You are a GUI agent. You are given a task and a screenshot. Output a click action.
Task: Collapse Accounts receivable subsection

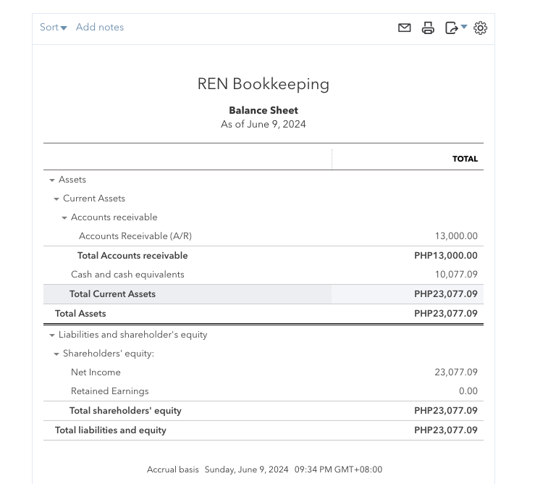coord(64,218)
